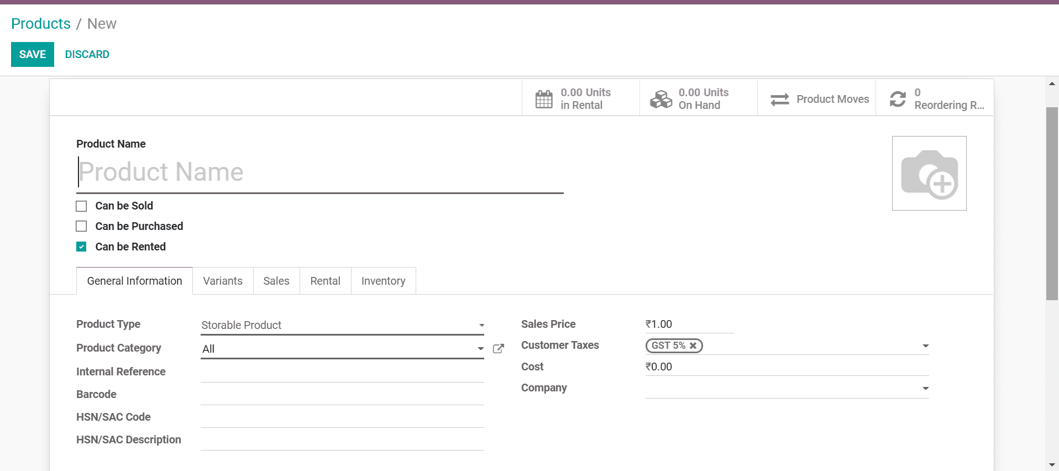Click the refresh icon for Reordering Rules
Screen dimensions: 1059x471
[x=898, y=99]
